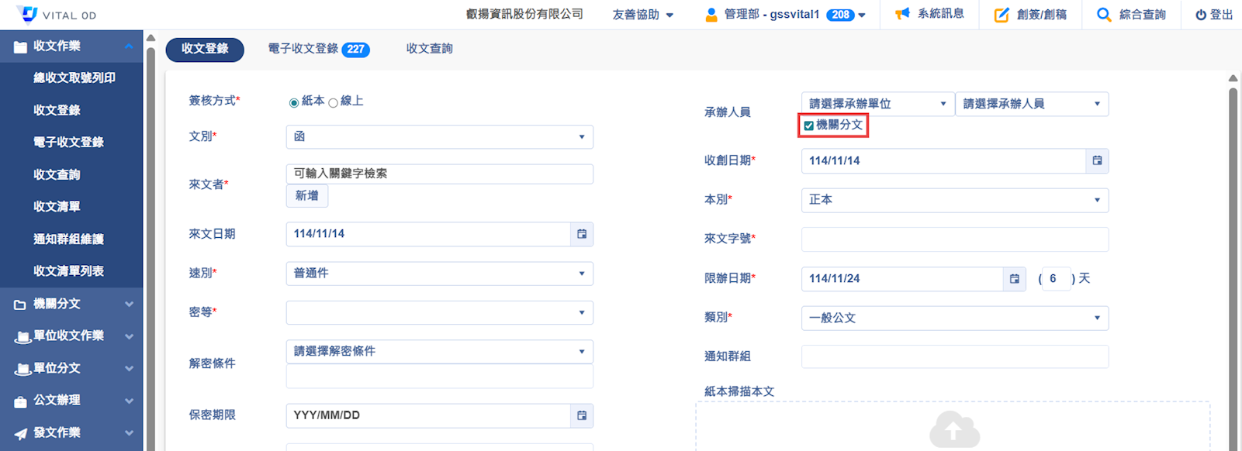Open calendar picker for 保密期限

click(x=582, y=416)
